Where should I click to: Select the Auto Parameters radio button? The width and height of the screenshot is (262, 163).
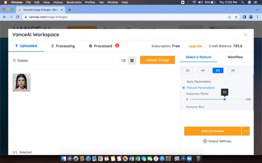tap(184, 82)
